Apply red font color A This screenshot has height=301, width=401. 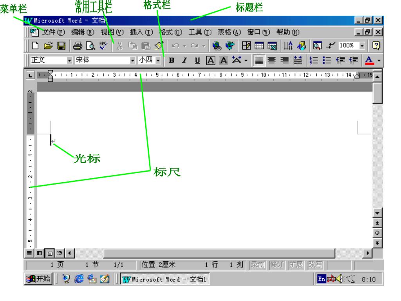coord(369,60)
